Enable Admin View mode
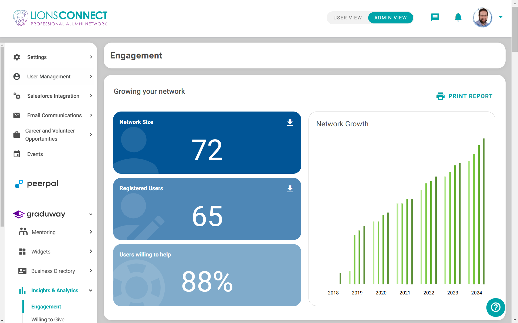 [390, 18]
